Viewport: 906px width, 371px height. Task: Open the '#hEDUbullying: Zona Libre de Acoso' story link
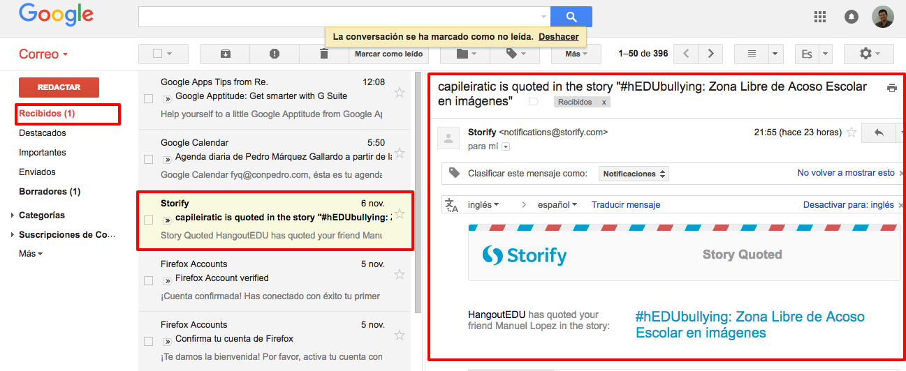(750, 325)
